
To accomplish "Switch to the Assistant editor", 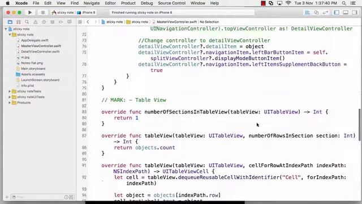I will tap(316, 12).
